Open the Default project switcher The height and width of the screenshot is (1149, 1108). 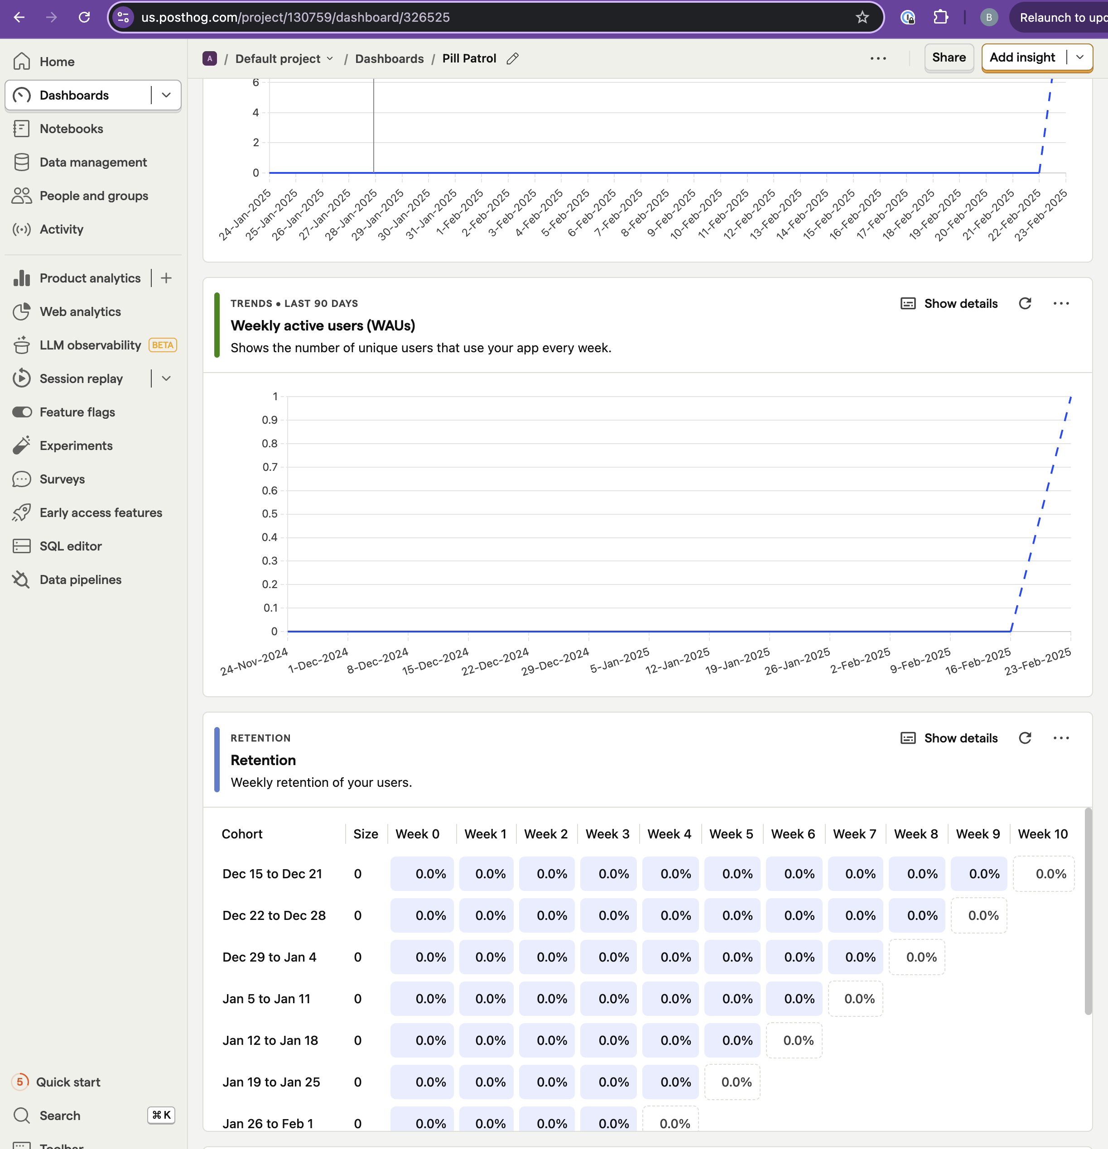[x=284, y=58]
